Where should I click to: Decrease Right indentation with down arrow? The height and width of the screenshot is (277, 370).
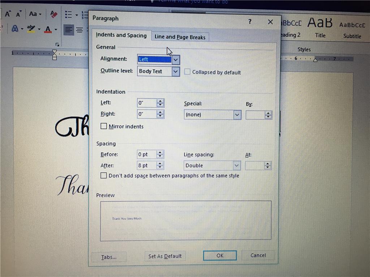pyautogui.click(x=160, y=116)
